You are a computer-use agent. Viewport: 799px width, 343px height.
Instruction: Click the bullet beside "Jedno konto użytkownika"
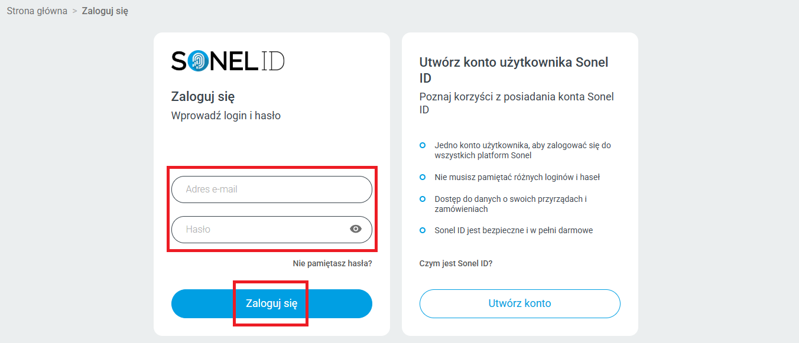422,145
